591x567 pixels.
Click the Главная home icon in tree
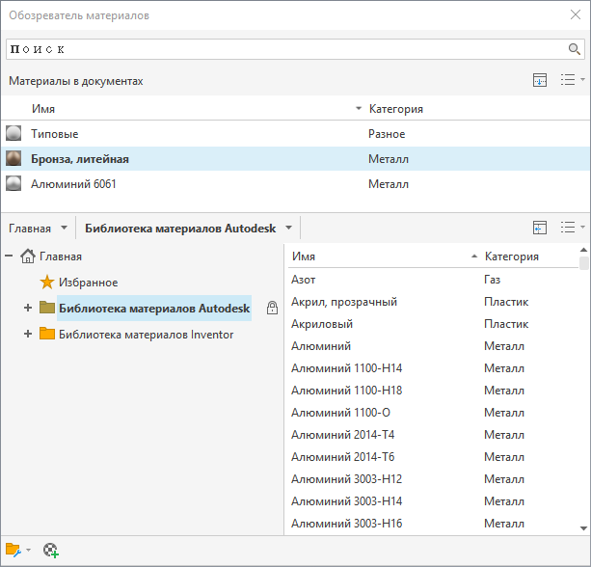pos(28,256)
